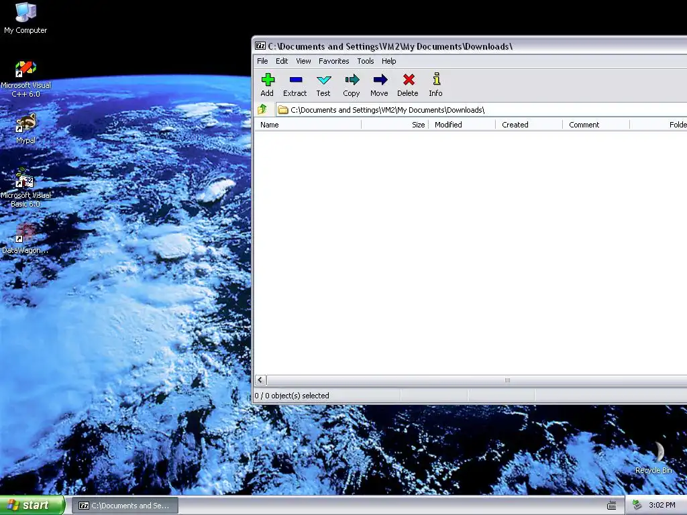Select Microsoft Visual C++ 6.0 shortcut
The height and width of the screenshot is (515, 687).
25,79
